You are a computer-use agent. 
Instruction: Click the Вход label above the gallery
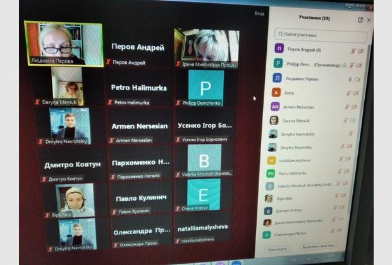pyautogui.click(x=259, y=13)
